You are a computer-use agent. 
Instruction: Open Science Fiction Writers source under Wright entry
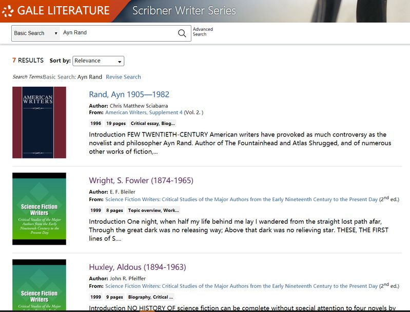[241, 199]
